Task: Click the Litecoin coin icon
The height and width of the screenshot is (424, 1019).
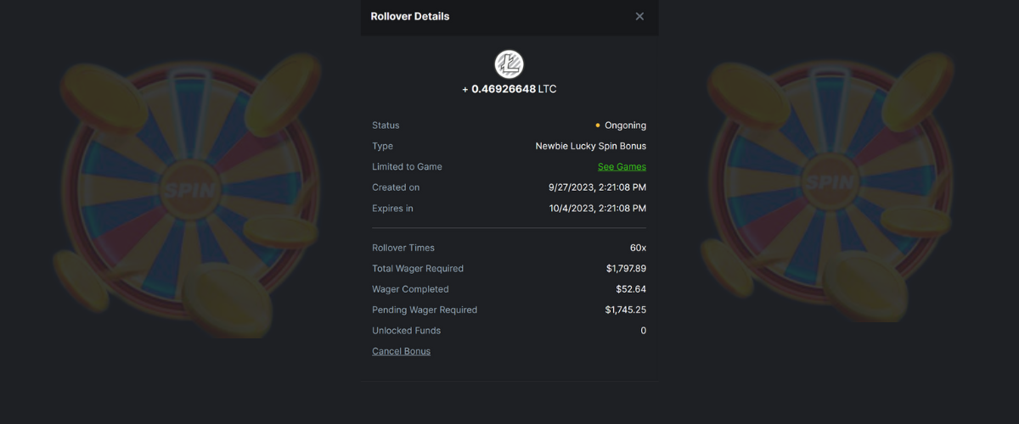Action: tap(509, 64)
